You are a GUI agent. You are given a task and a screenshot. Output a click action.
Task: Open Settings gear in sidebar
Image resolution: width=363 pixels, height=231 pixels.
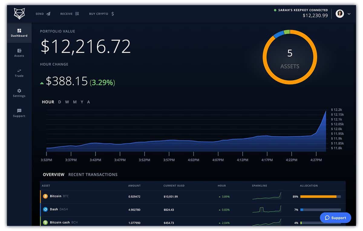19,91
